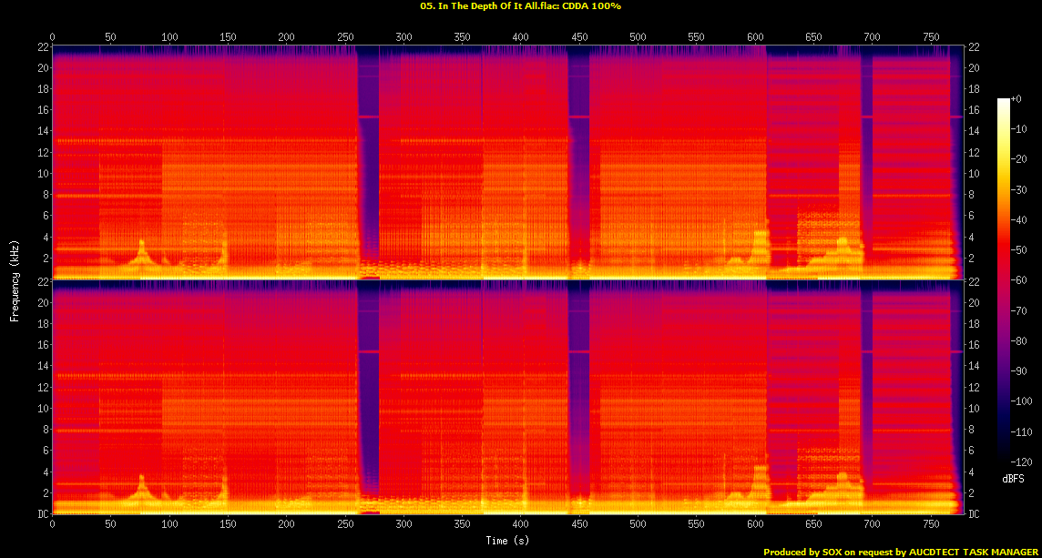The width and height of the screenshot is (1042, 558).
Task: Click the upper channel's "8" tick on the right axis
Action: [x=971, y=195]
